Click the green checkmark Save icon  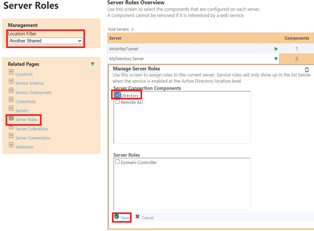116,217
